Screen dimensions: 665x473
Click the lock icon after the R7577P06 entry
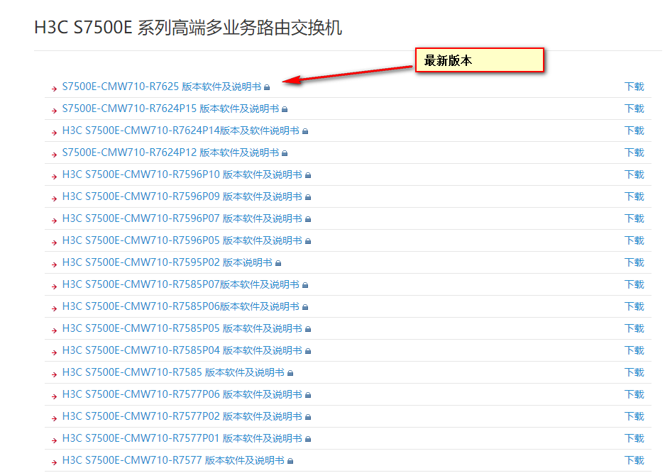coord(308,396)
